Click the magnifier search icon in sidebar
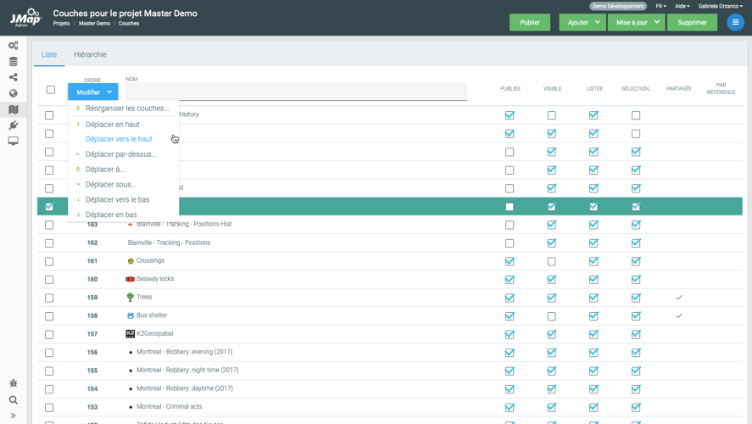 (13, 399)
